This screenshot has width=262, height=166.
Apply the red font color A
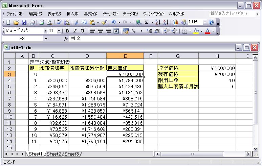coord(208,31)
